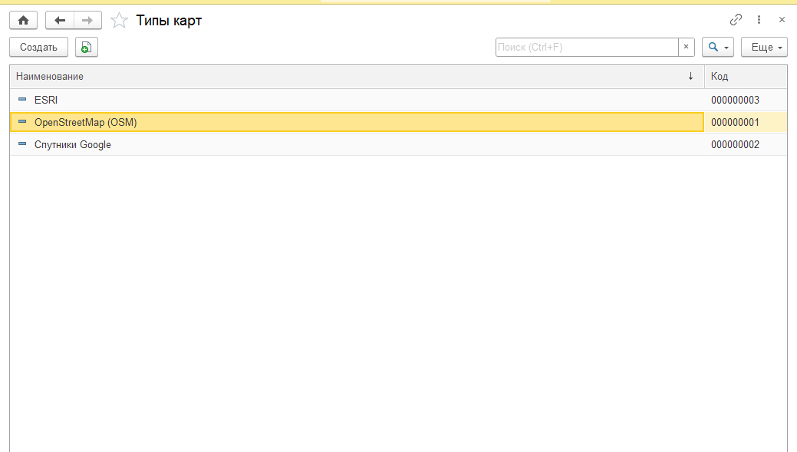
Task: Focus the Поиск (Ctrl+F) search field
Action: point(587,48)
